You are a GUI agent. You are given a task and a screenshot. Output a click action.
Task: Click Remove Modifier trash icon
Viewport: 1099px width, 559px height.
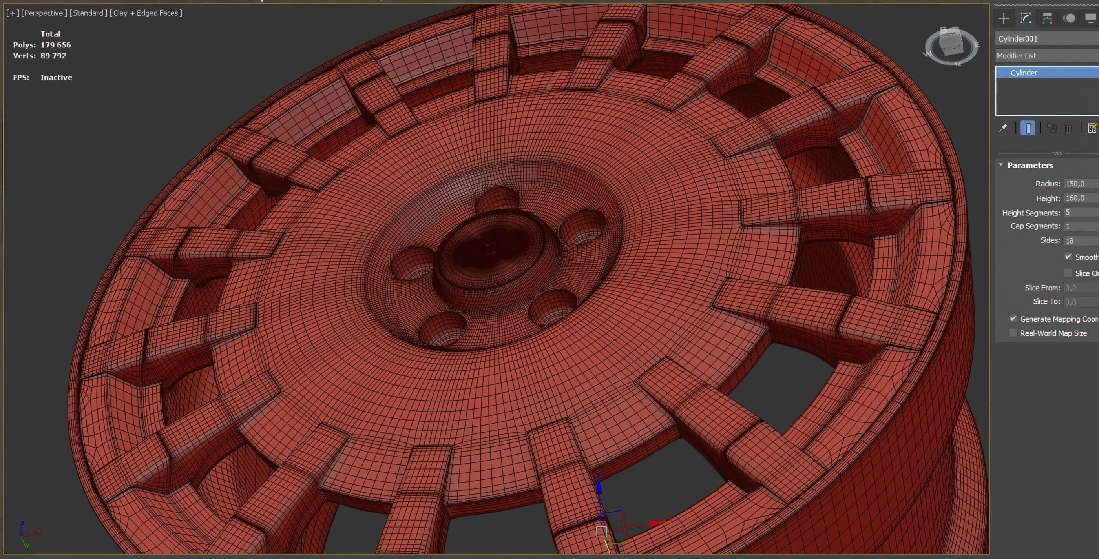(x=1068, y=128)
